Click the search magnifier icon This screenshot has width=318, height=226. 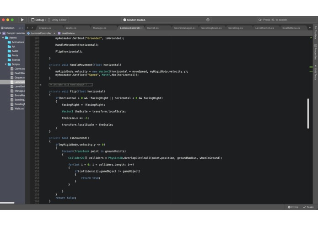click(260, 20)
